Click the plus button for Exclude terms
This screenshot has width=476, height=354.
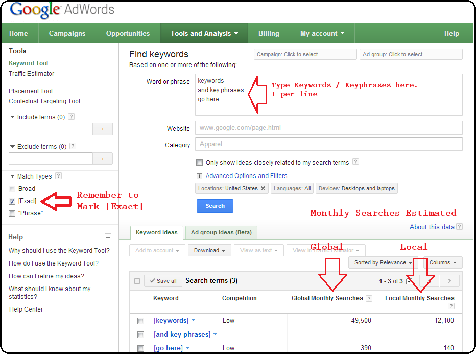point(103,159)
